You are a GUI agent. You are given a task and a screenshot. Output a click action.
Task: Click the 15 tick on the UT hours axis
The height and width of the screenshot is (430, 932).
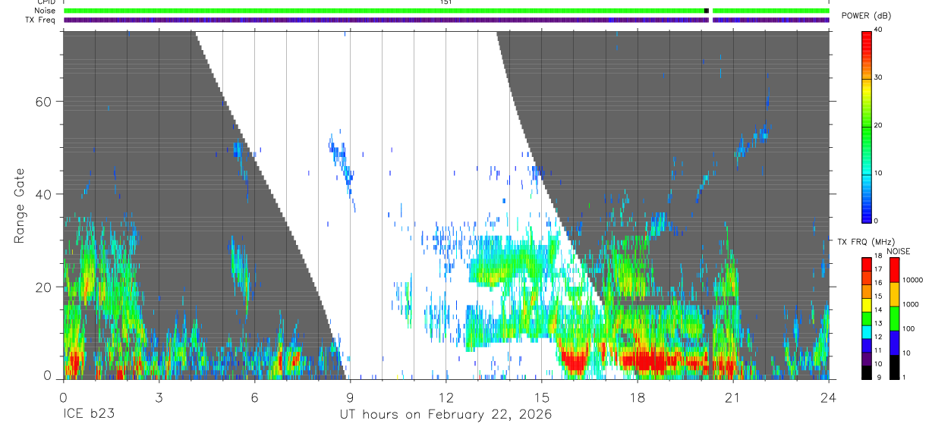coord(542,397)
